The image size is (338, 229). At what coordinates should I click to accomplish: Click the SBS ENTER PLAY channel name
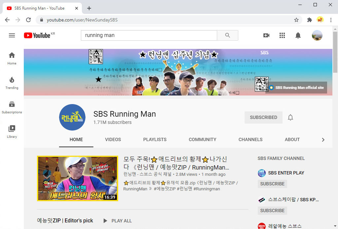coord(286,173)
